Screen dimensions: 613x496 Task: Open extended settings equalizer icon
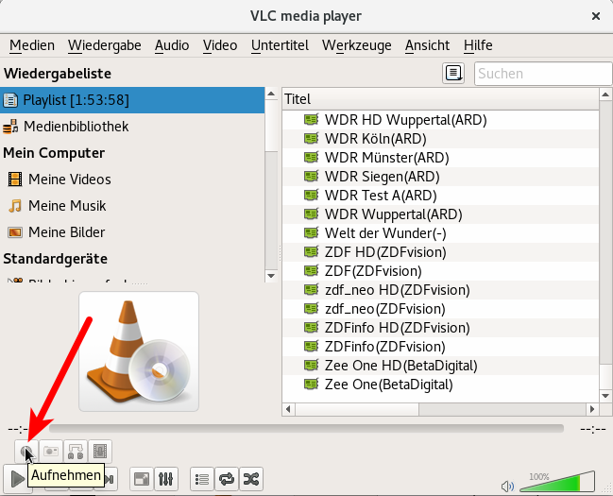point(164,479)
